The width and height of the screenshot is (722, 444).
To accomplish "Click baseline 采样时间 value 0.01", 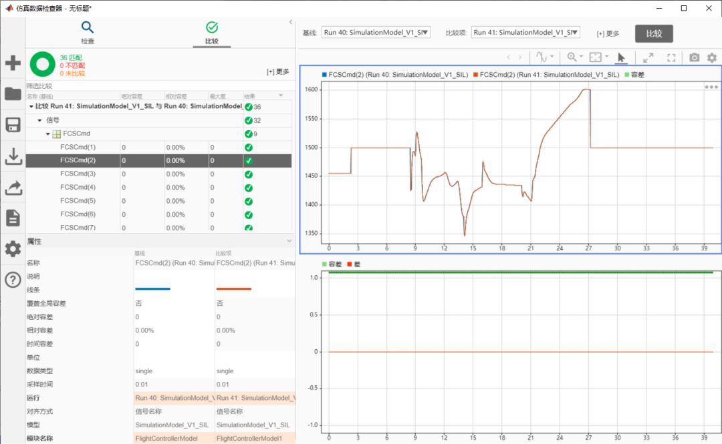I will point(142,385).
